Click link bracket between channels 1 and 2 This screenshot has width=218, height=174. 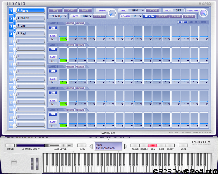14,15
